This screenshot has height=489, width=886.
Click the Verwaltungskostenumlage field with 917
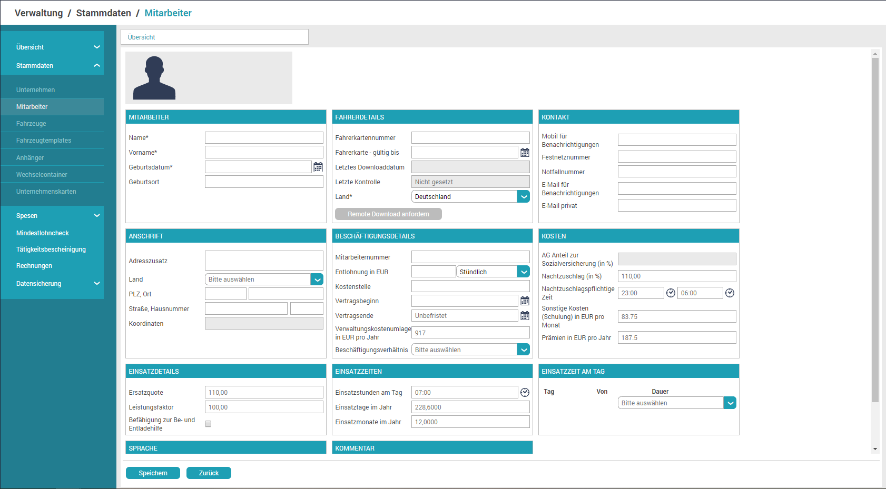(x=470, y=333)
